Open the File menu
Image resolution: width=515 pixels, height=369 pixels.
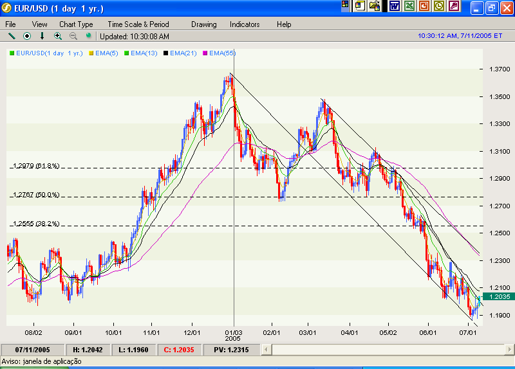(x=11, y=24)
